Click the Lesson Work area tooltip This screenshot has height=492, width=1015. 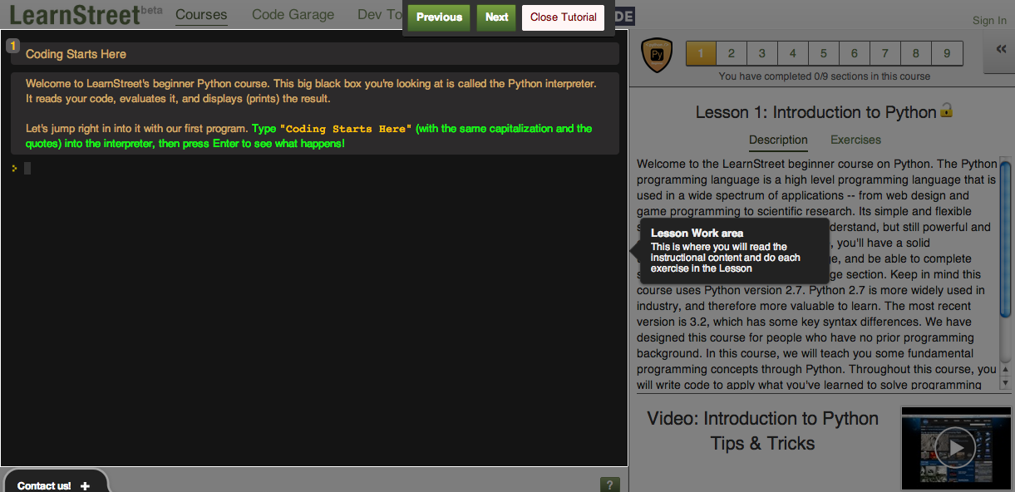click(x=734, y=250)
